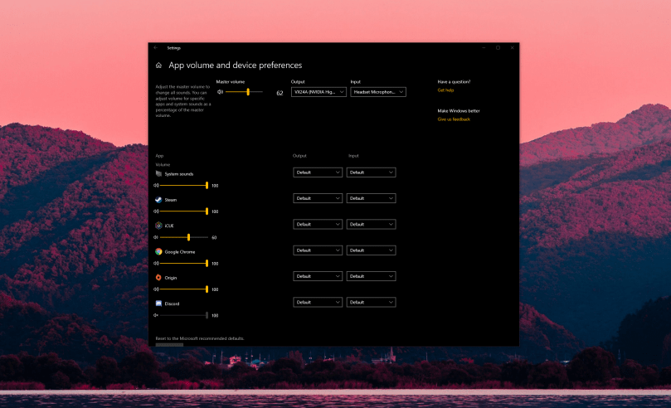Screen dimensions: 671x408
Task: Click the Origin app icon
Action: [x=158, y=277]
